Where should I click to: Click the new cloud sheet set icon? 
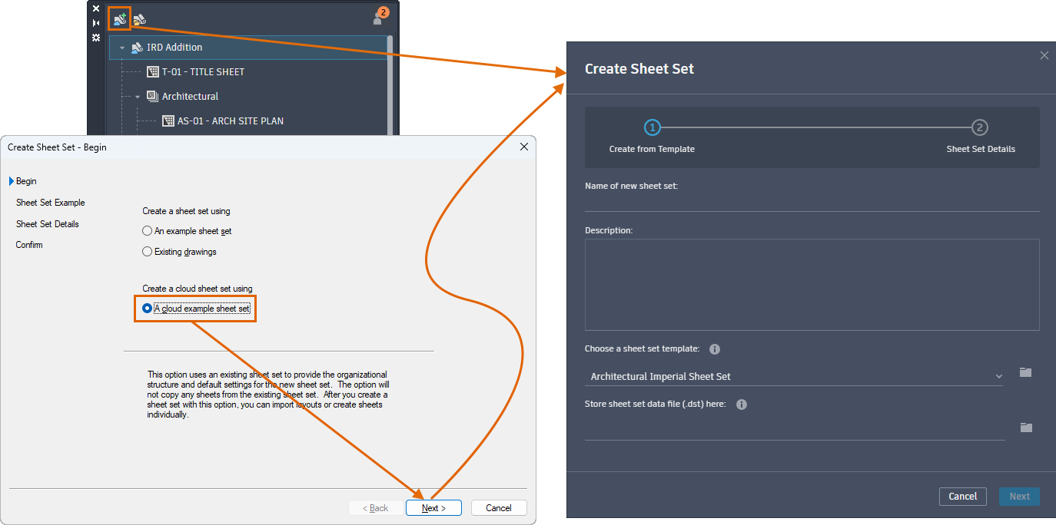[119, 18]
